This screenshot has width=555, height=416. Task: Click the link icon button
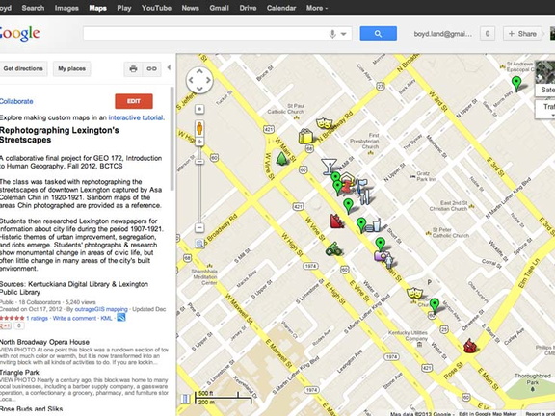point(152,69)
